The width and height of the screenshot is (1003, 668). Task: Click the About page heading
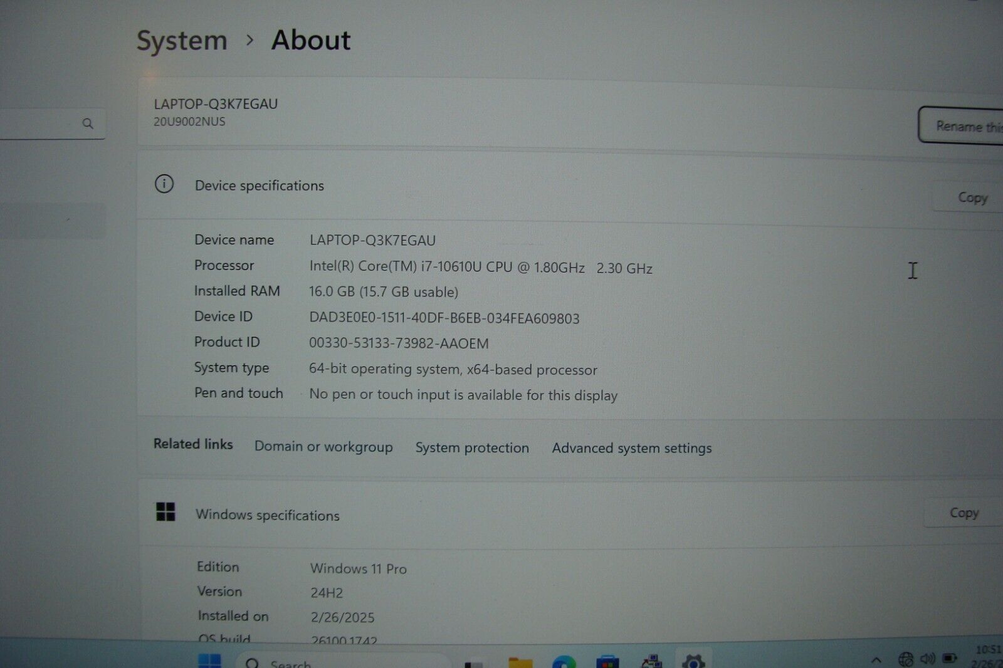pos(311,40)
